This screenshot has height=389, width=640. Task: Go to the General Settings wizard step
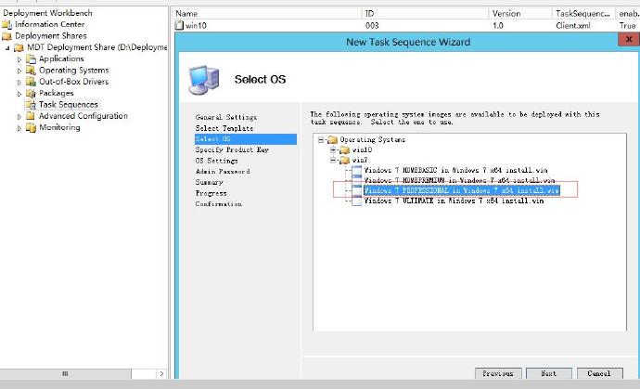pos(226,117)
